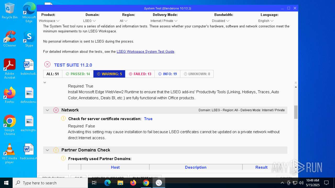The image size is (335, 188).
Task: Open network settings tray icon
Action: click(295, 183)
